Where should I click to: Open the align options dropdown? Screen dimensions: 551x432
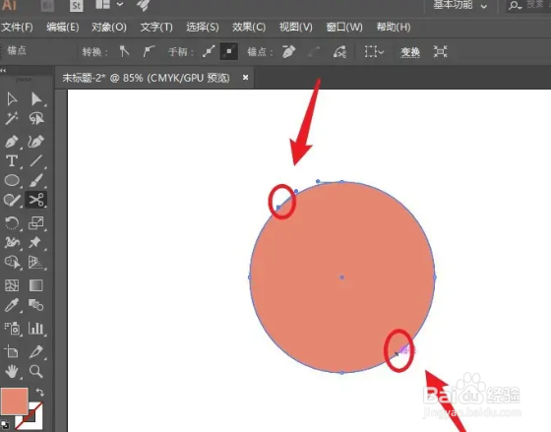pos(374,52)
